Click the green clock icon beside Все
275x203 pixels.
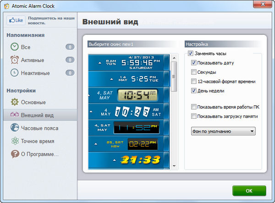15,47
